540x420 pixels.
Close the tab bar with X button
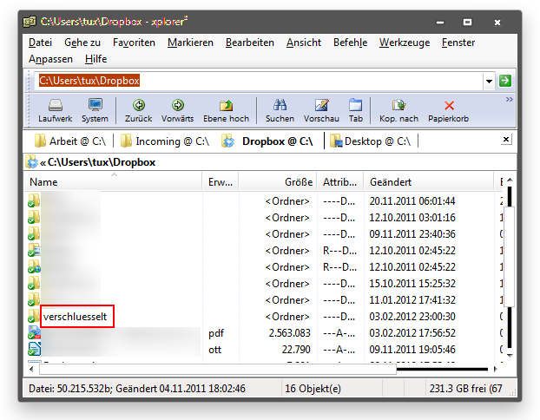point(506,139)
